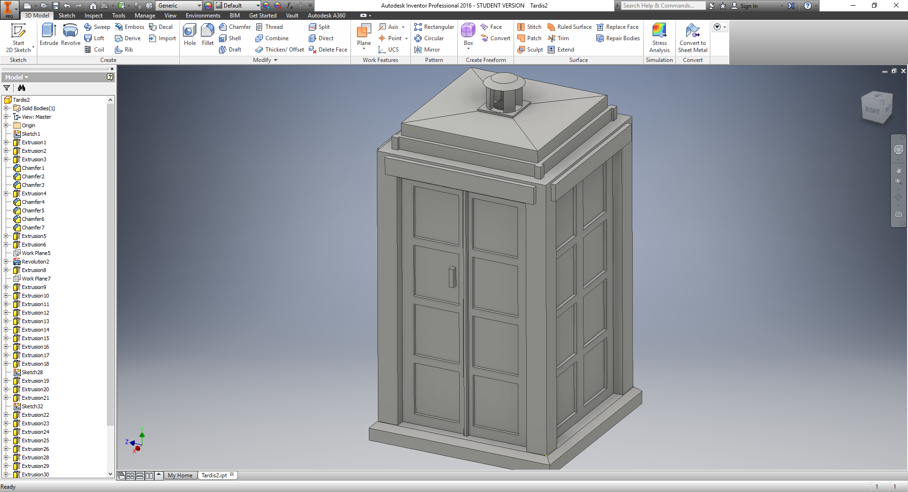Viewport: 908px width, 492px height.
Task: Select the Extrude tool
Action: [x=49, y=35]
